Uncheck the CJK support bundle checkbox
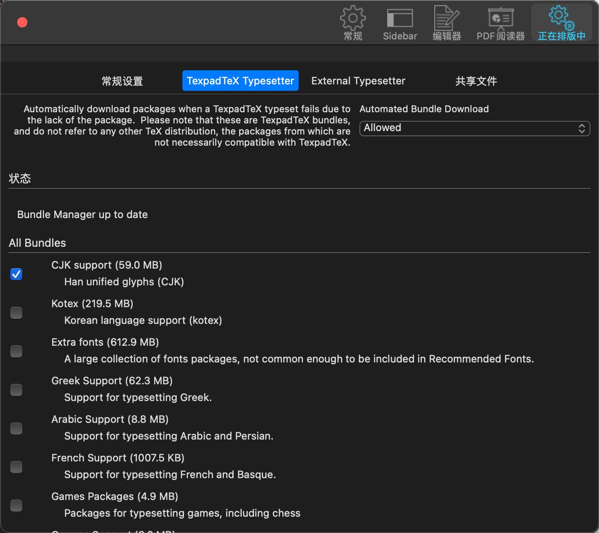Viewport: 599px width, 533px height. coord(16,274)
